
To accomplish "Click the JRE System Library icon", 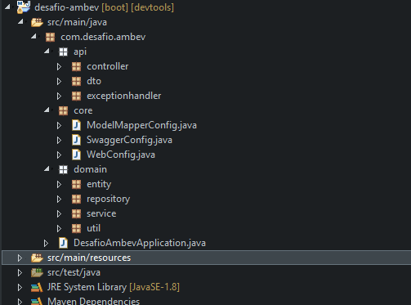I will pos(37,287).
